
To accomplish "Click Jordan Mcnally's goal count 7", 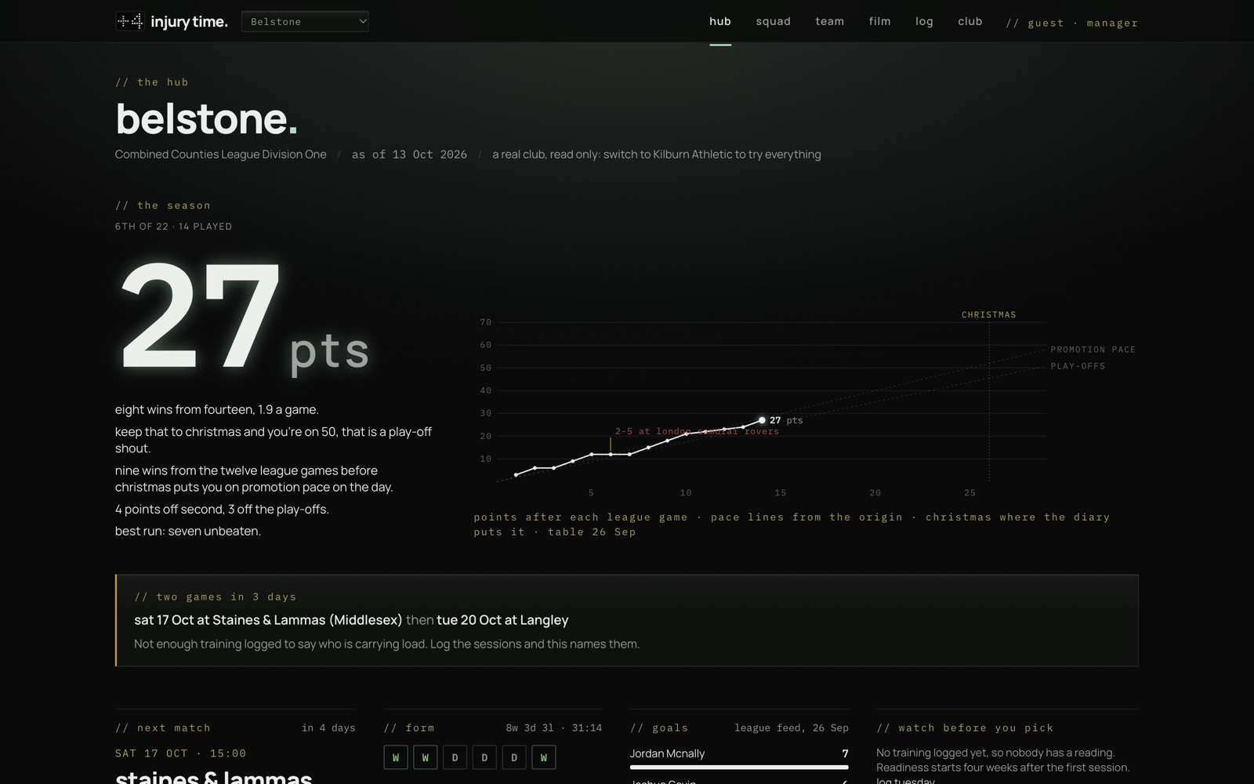I will tap(845, 753).
